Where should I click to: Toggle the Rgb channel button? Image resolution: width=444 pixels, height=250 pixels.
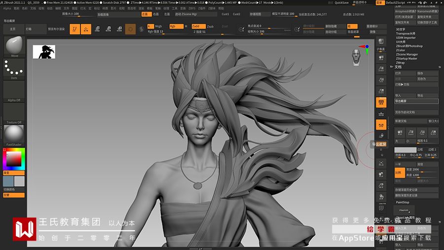[176, 26]
